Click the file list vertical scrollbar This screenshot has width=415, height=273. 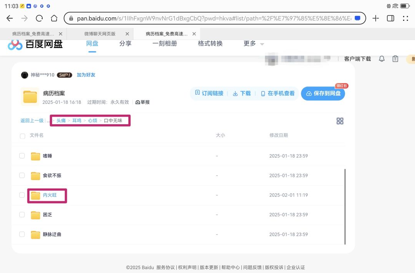(345, 206)
